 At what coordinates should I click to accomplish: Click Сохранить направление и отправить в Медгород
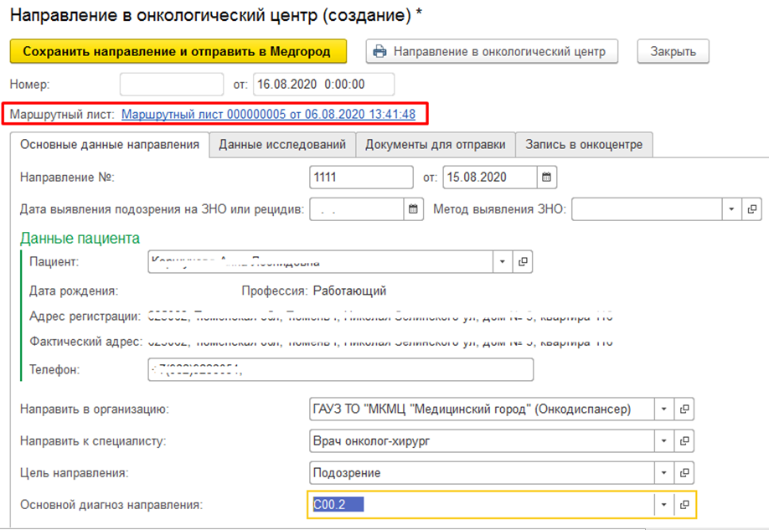point(177,51)
